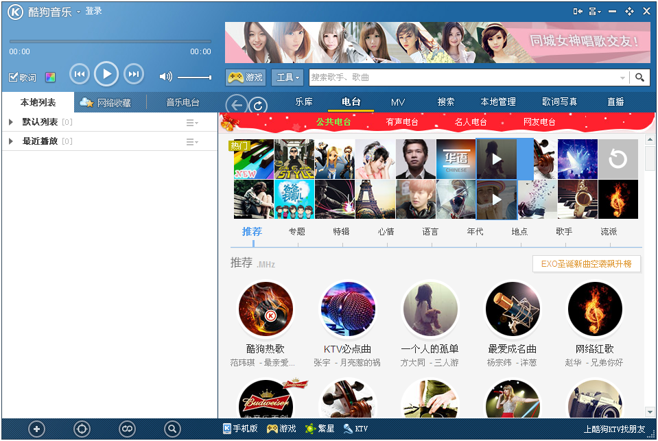Click the 游戏 gamepad button
This screenshot has width=658, height=441.
[246, 78]
